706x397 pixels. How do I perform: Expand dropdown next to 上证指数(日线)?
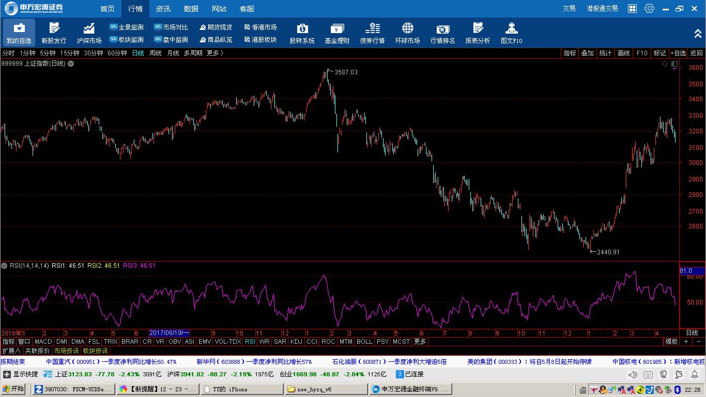coord(71,64)
